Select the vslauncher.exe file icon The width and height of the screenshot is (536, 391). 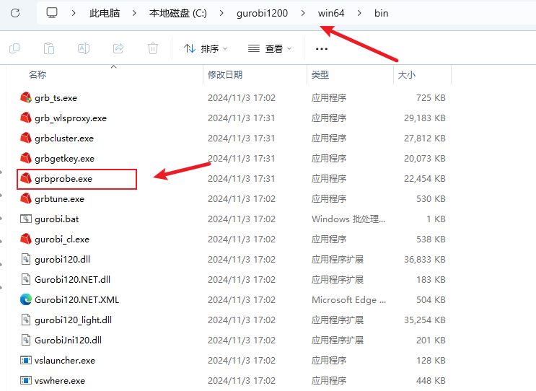26,360
